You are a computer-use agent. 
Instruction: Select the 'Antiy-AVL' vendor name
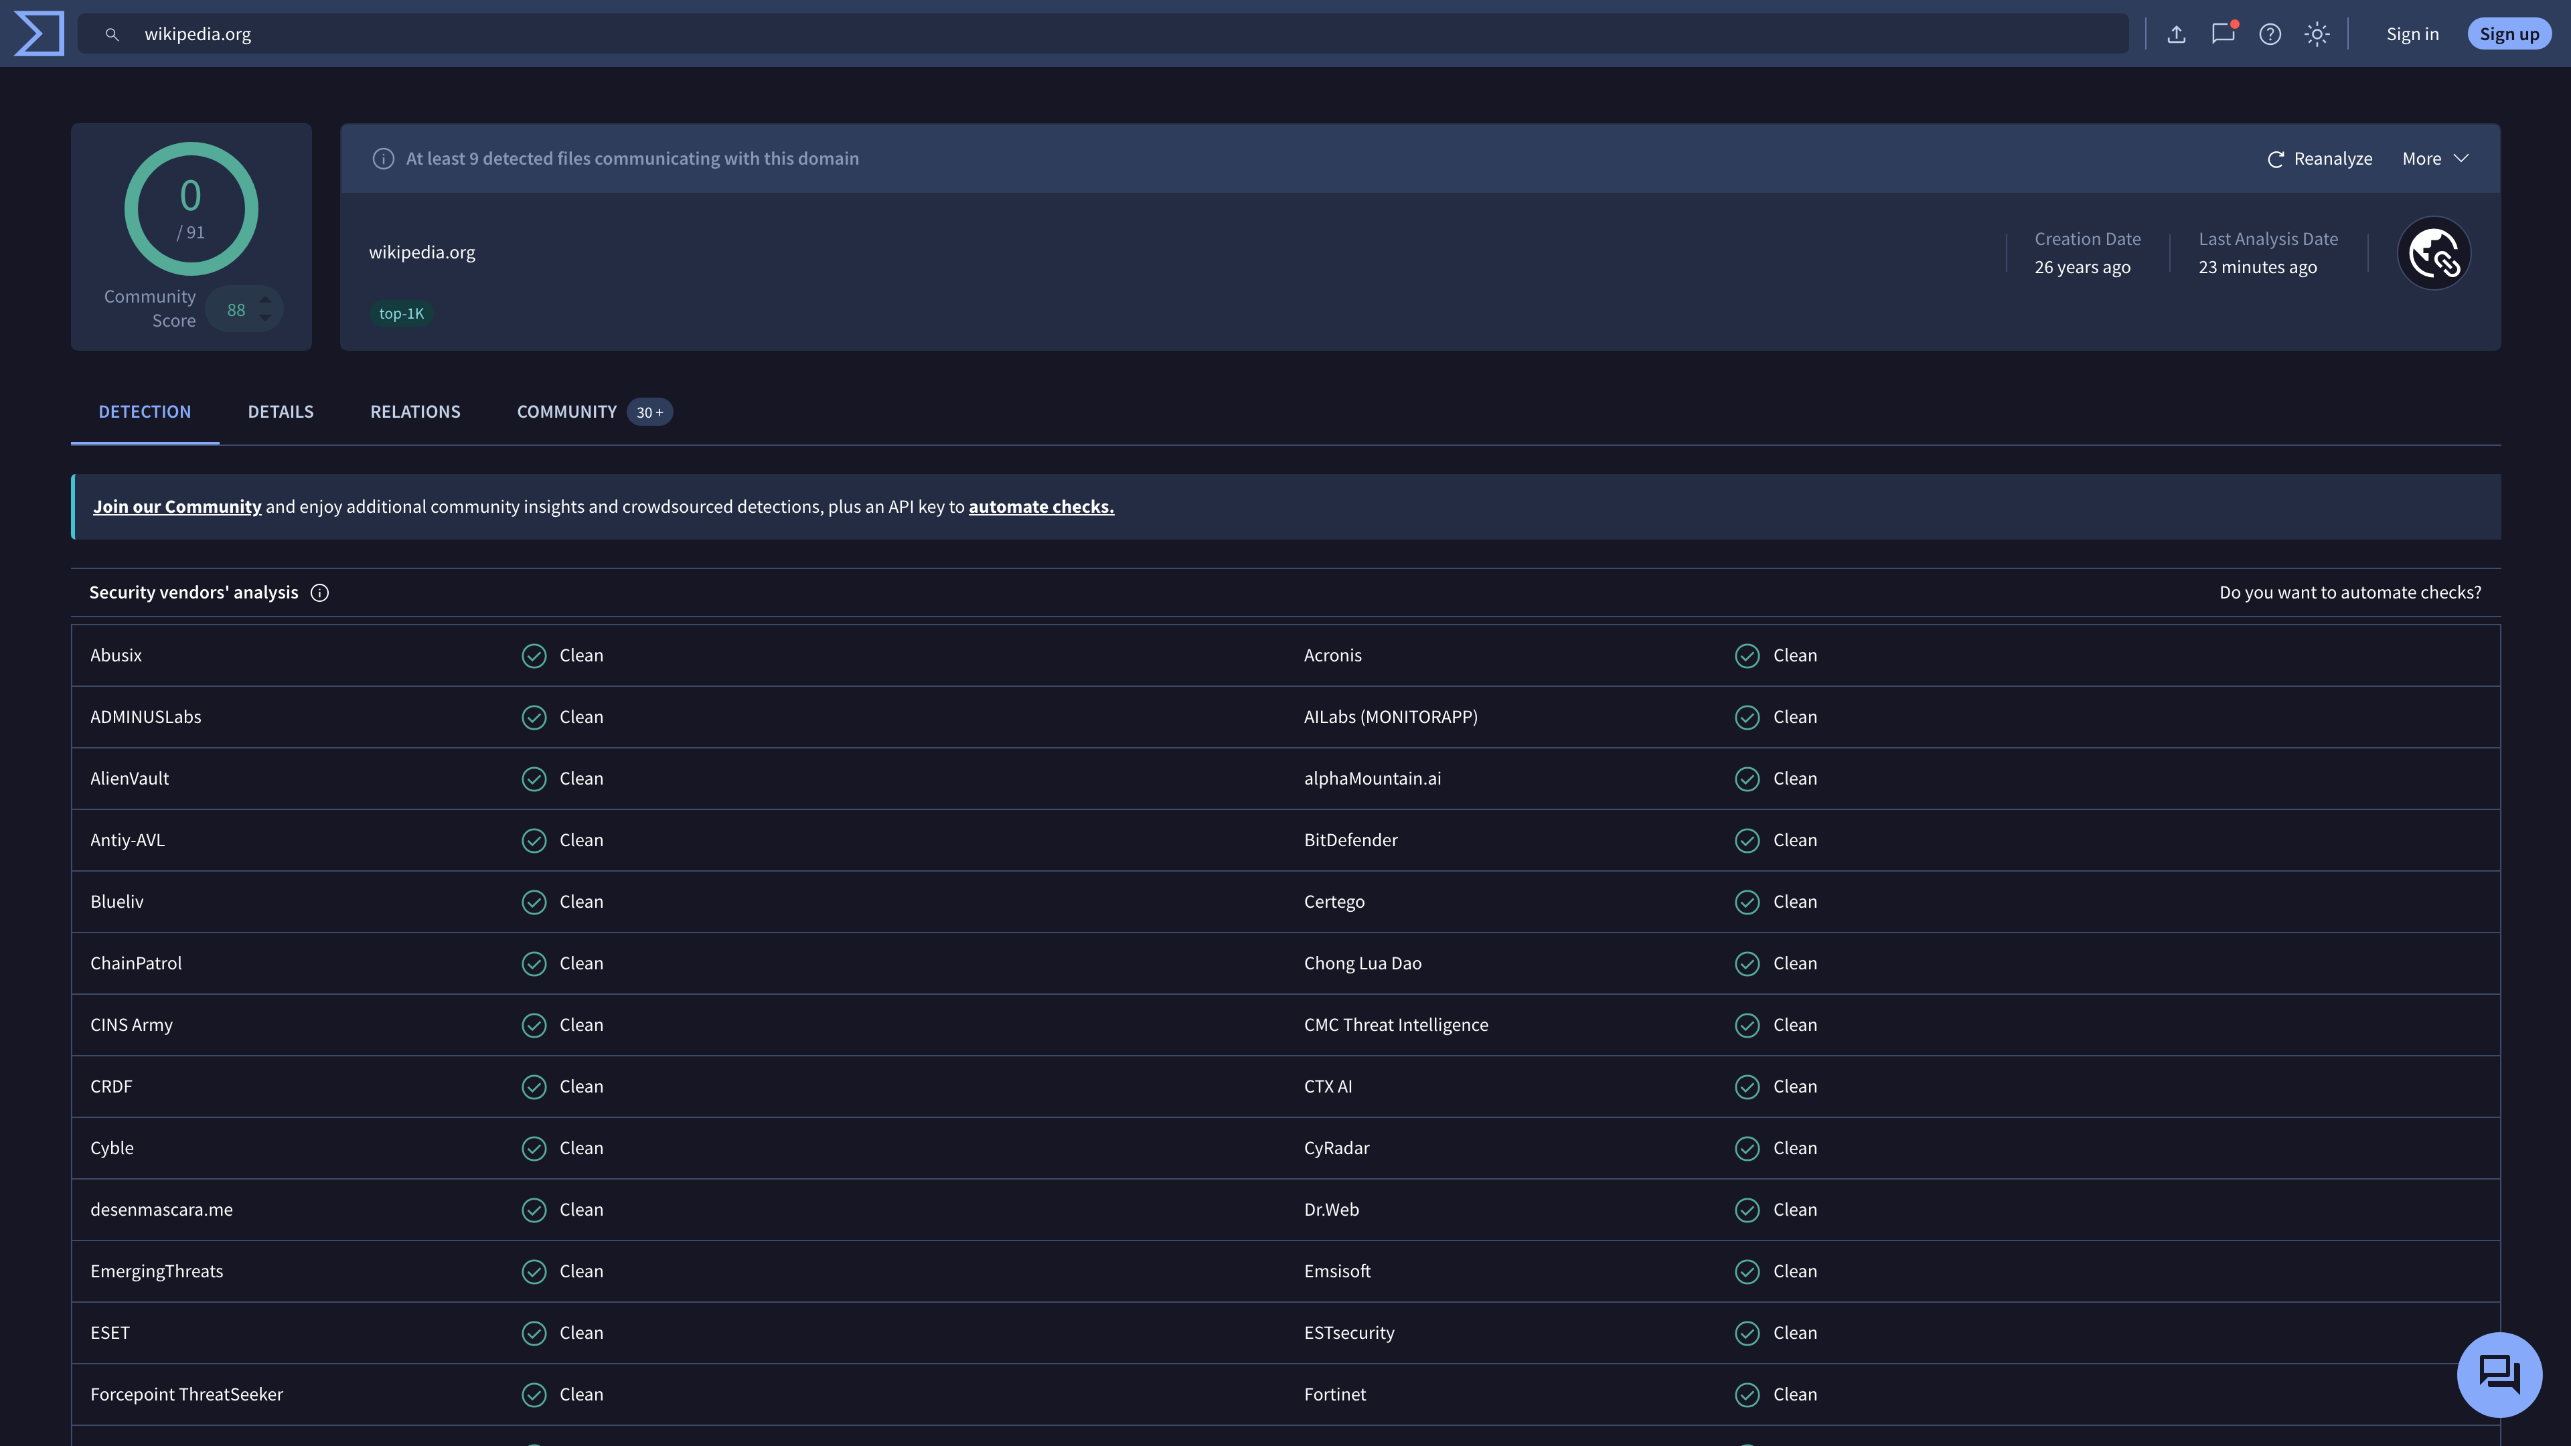pyautogui.click(x=128, y=840)
